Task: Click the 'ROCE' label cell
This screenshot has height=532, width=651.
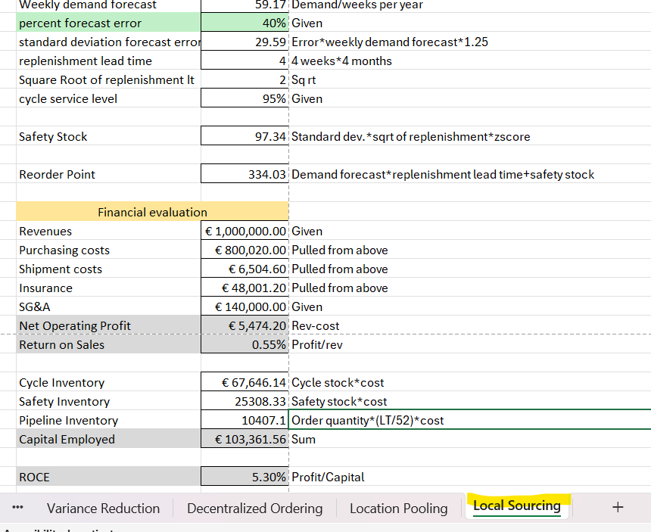Action: tap(108, 477)
